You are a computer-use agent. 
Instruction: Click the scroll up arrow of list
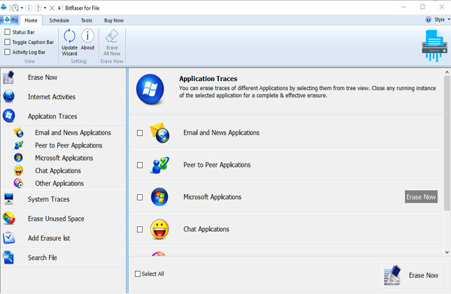click(x=447, y=72)
